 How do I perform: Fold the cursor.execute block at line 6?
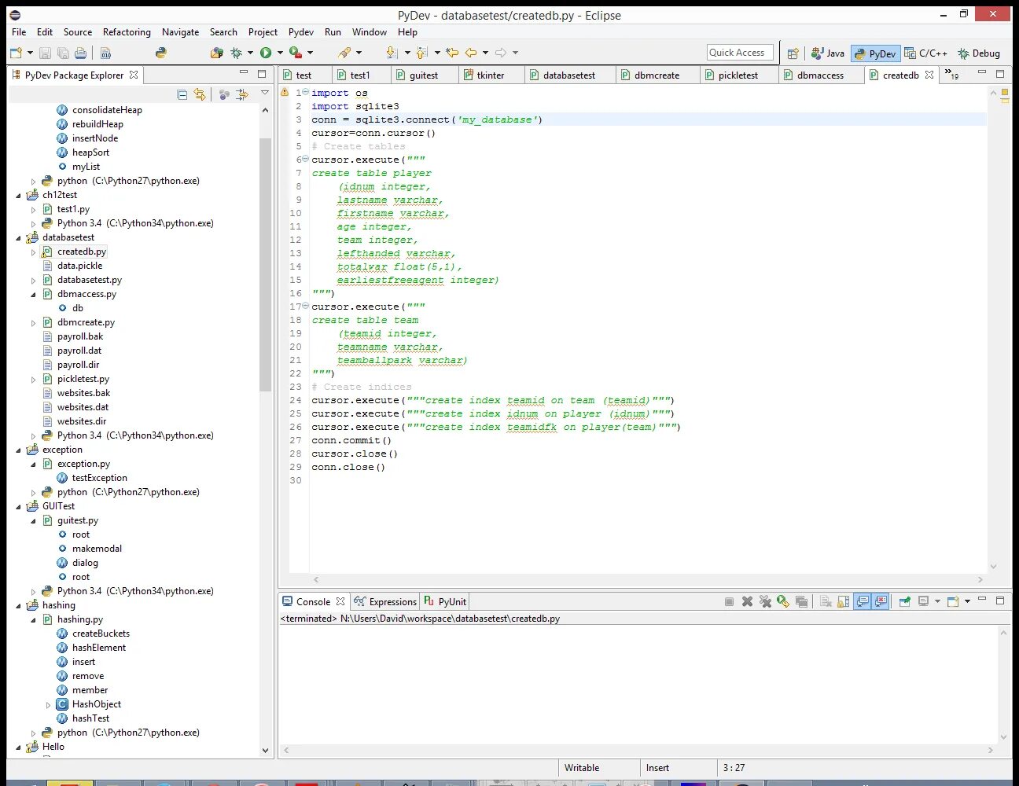305,159
